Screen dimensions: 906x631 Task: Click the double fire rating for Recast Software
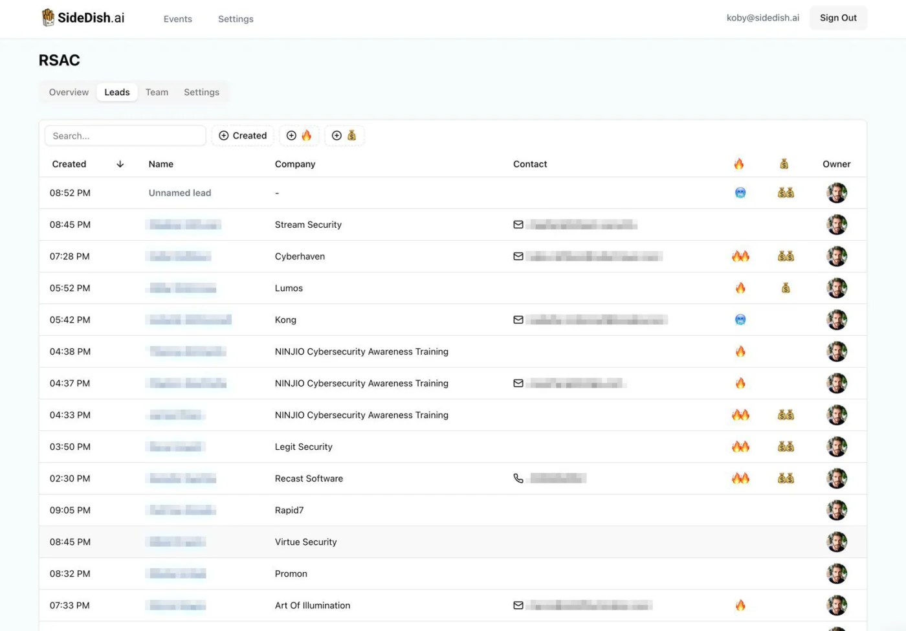pyautogui.click(x=740, y=478)
